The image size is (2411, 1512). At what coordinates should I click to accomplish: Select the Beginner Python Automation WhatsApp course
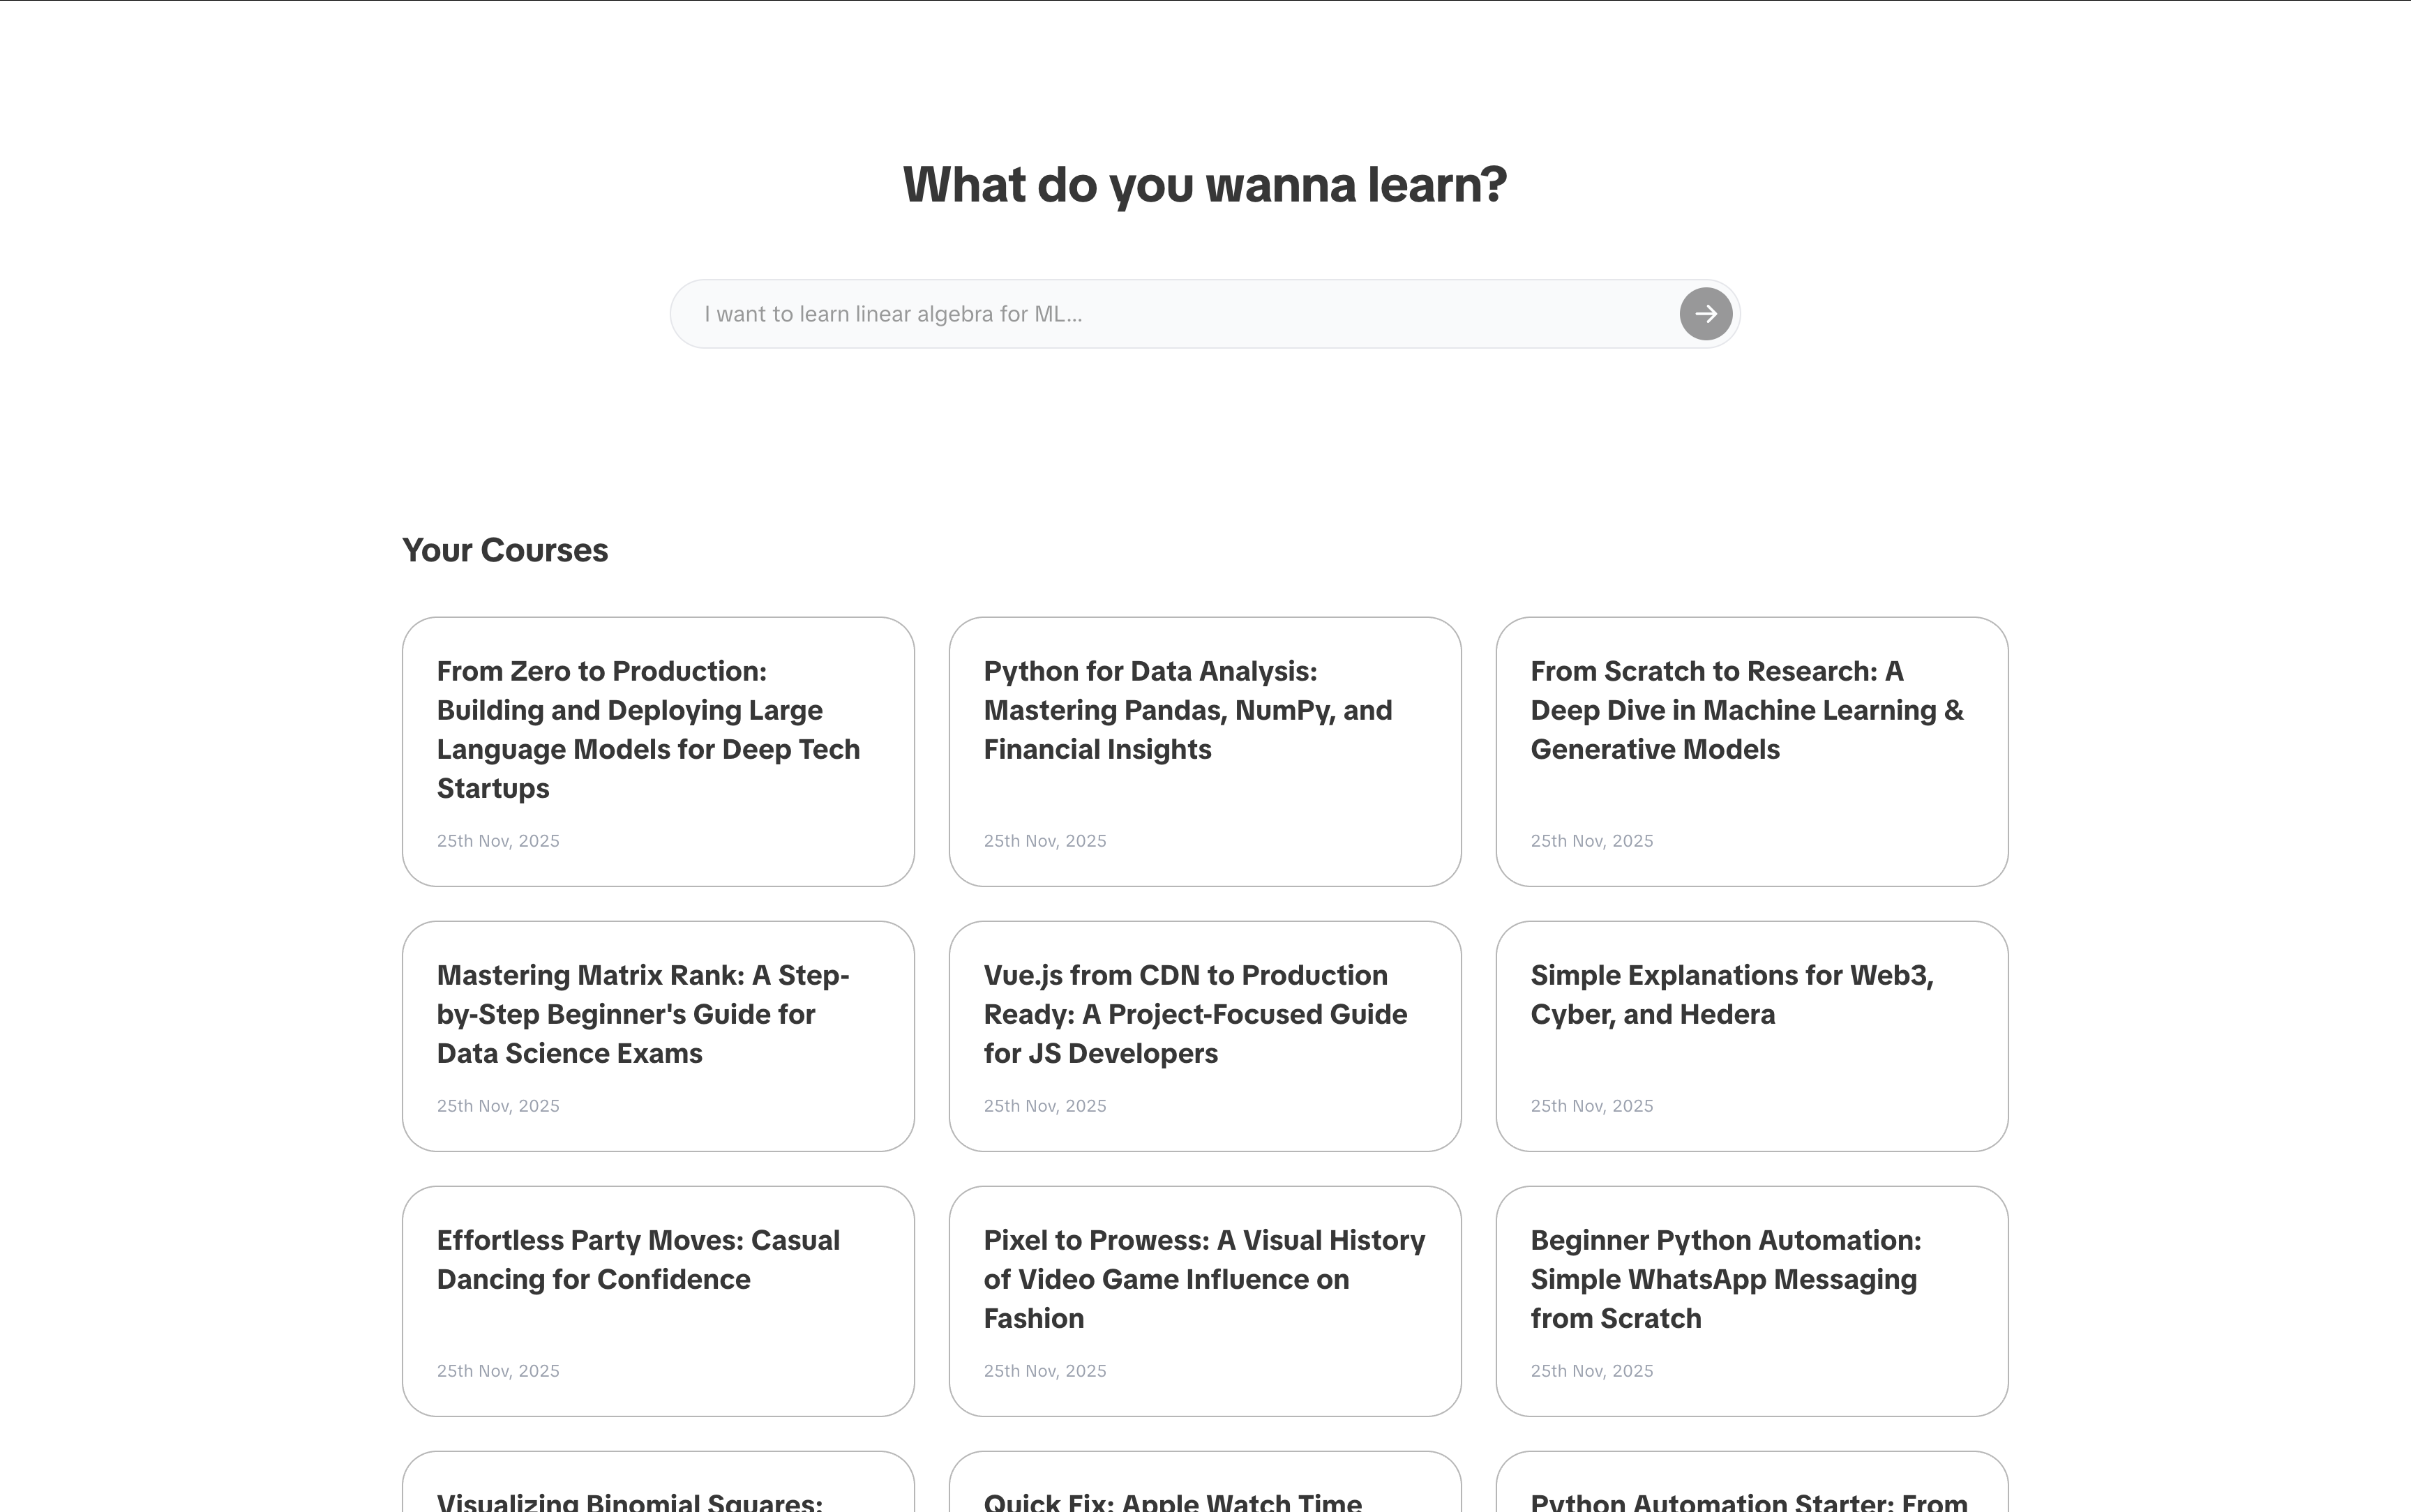(x=1752, y=1300)
